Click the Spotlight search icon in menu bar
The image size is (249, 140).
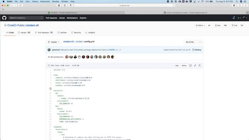tap(237, 2)
